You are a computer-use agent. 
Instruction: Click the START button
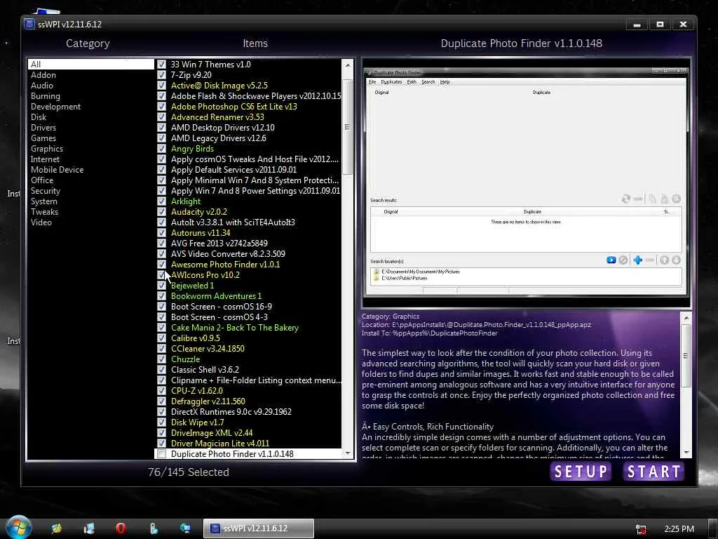pyautogui.click(x=654, y=472)
